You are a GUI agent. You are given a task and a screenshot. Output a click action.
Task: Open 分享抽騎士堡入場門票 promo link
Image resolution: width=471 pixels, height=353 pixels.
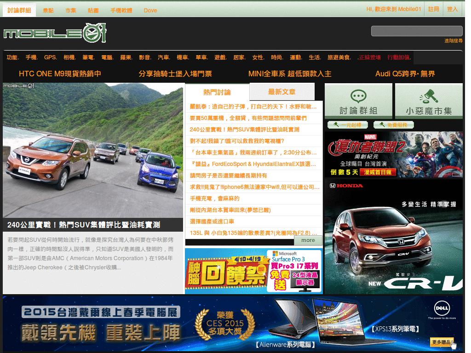pos(175,74)
